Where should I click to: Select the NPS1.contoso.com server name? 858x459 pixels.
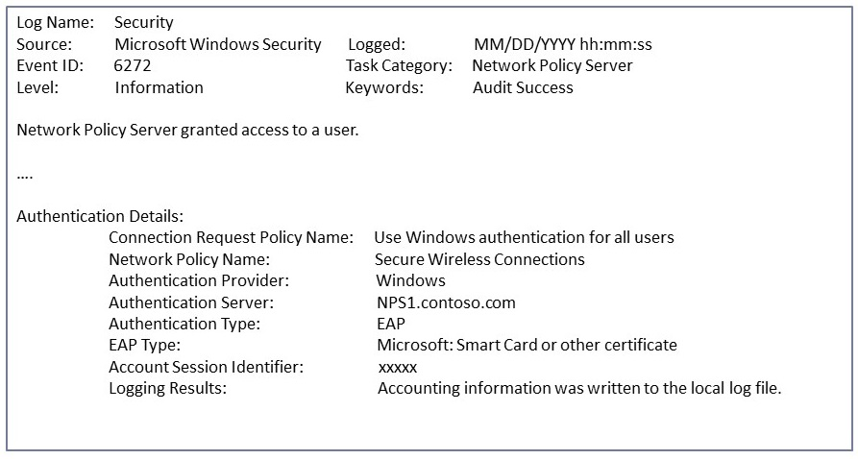(x=446, y=302)
